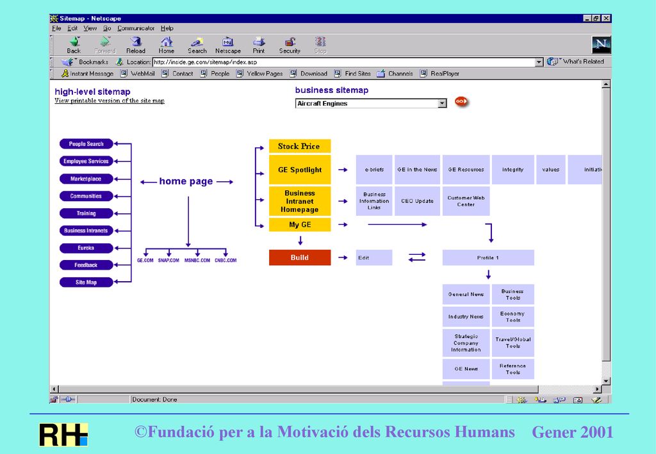Click the Training button

pos(86,213)
